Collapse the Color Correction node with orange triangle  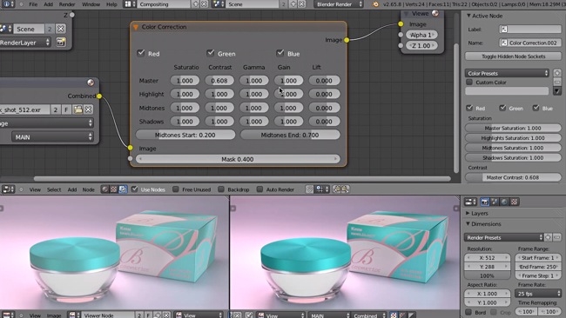(x=136, y=27)
